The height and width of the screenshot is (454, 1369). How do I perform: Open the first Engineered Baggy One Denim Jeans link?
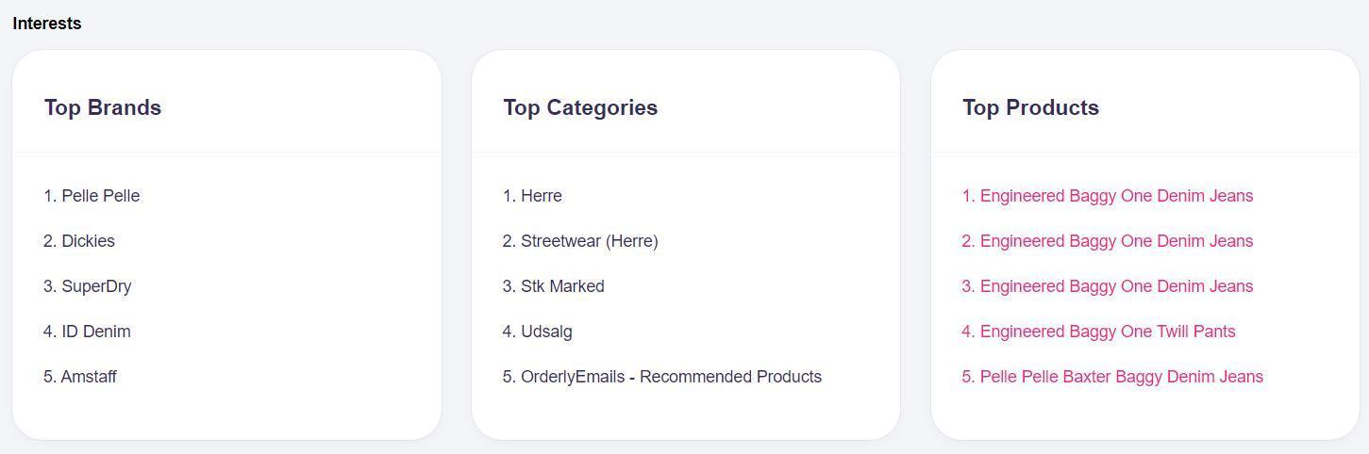pyautogui.click(x=1116, y=196)
